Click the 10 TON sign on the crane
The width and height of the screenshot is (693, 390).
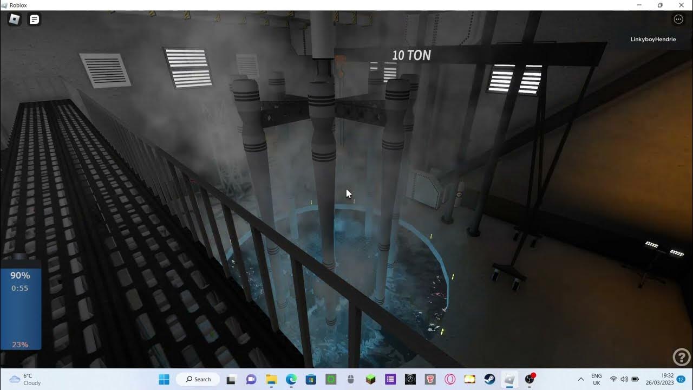click(x=411, y=55)
